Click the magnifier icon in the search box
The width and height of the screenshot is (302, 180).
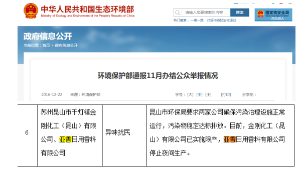178,12
